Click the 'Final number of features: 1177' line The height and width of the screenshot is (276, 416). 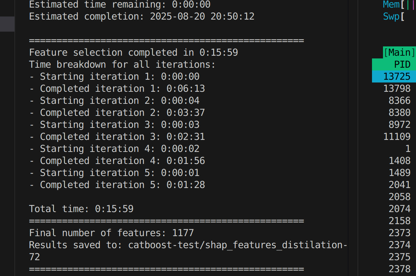click(x=111, y=233)
